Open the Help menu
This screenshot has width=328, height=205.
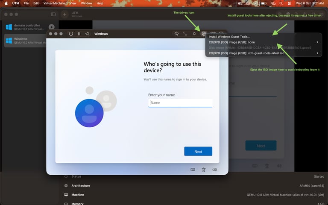pos(100,3)
